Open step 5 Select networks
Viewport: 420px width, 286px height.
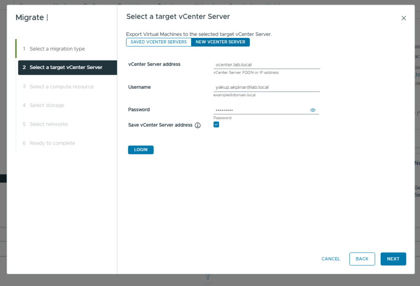pos(48,124)
